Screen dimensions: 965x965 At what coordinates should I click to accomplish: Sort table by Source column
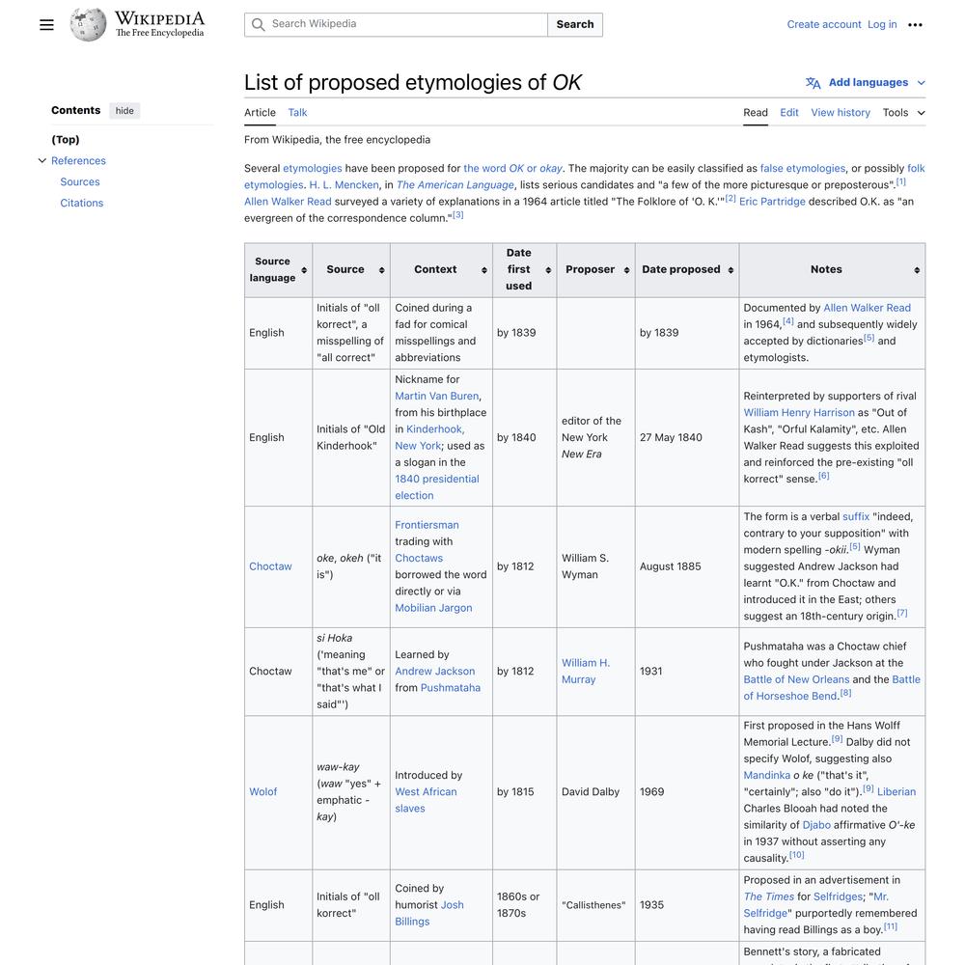tap(381, 270)
